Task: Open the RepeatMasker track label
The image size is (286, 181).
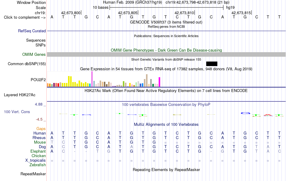Action: pos(33,174)
